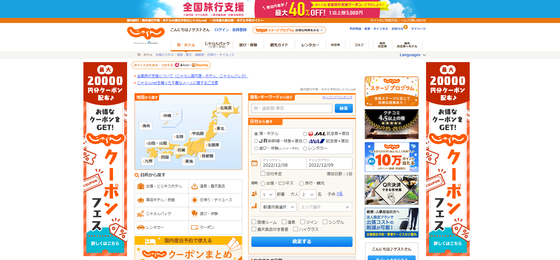This screenshot has height=260, width=560.
Task: Check the 日付未定 checkbox
Action: point(263,173)
